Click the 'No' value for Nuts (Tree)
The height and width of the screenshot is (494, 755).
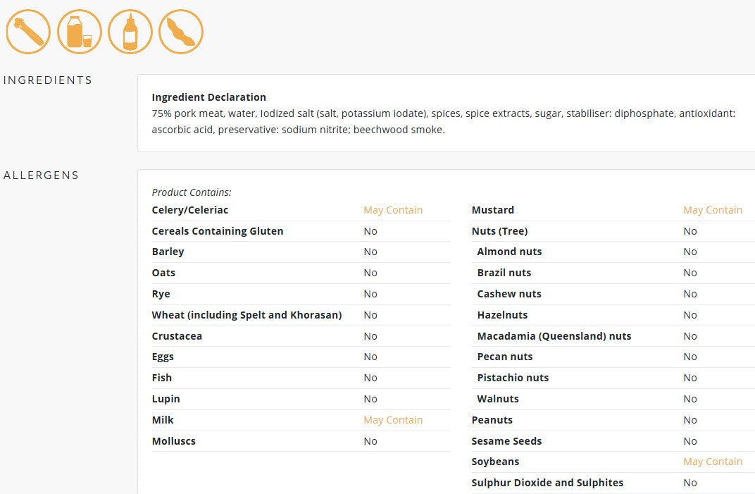690,231
